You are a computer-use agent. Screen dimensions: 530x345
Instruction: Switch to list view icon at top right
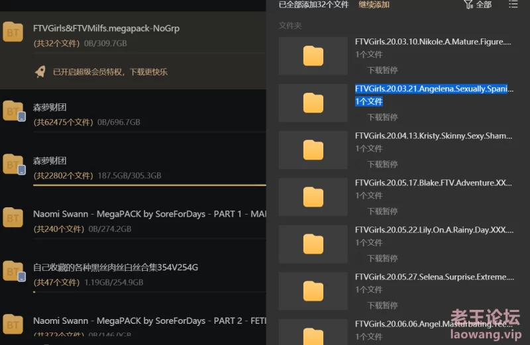point(513,4)
